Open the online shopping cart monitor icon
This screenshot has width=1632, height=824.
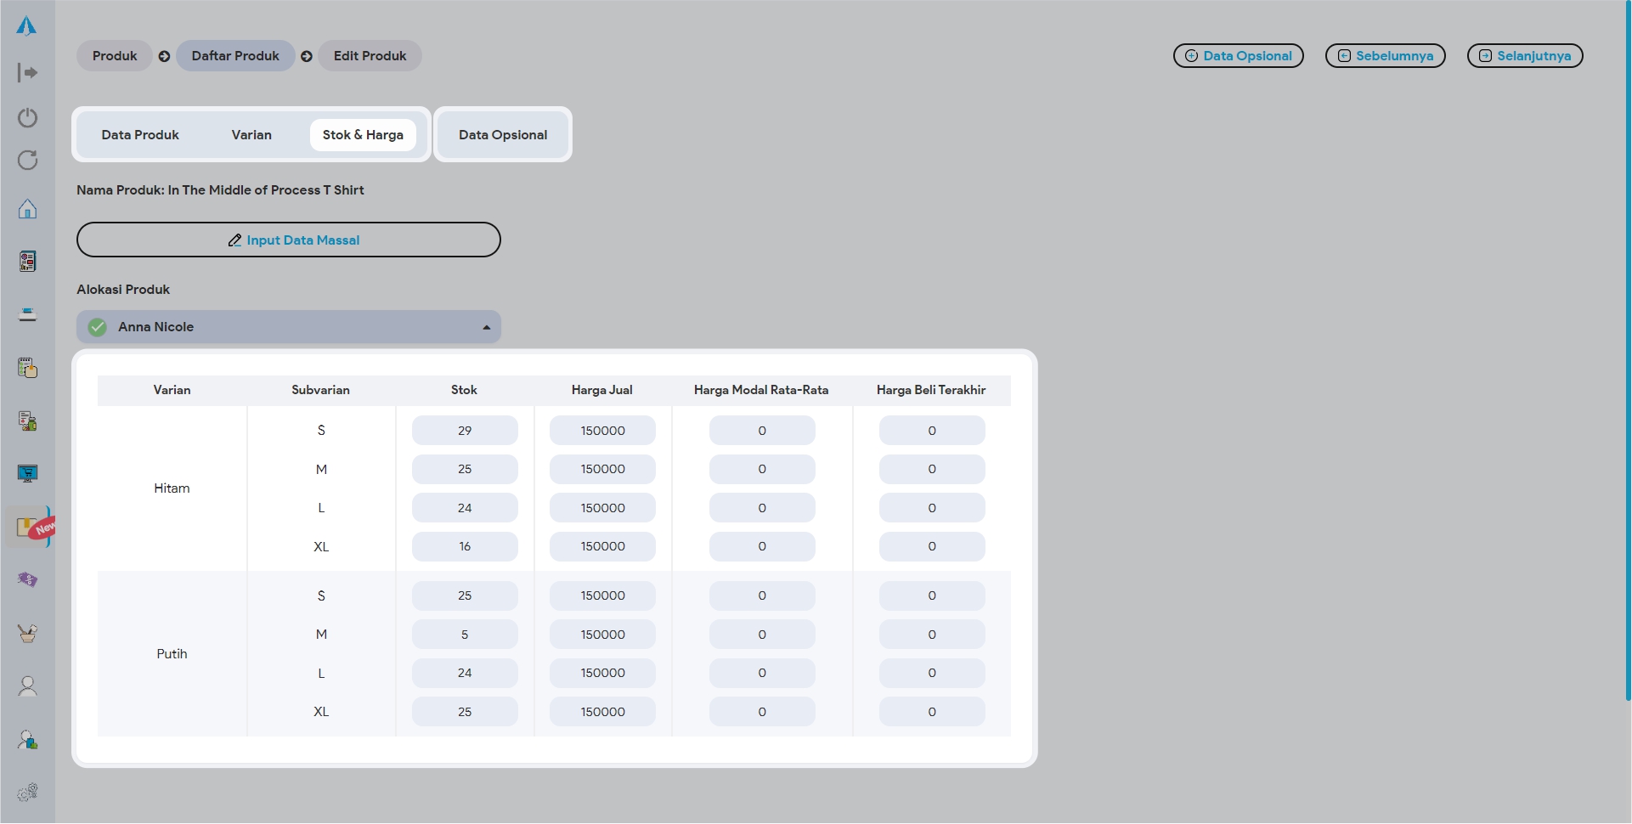coord(27,473)
